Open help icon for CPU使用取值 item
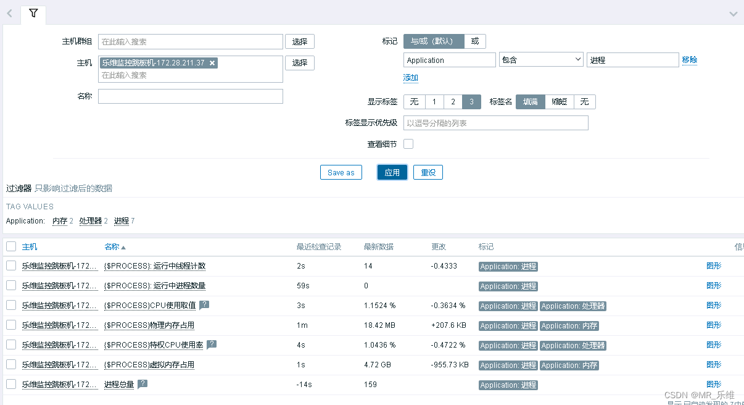 tap(204, 305)
